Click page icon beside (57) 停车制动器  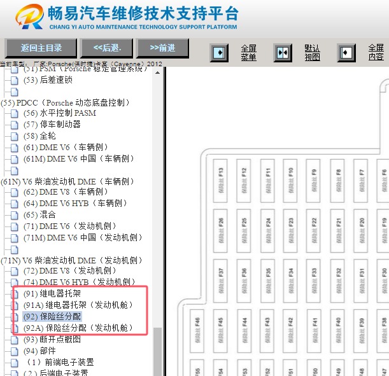(15, 125)
